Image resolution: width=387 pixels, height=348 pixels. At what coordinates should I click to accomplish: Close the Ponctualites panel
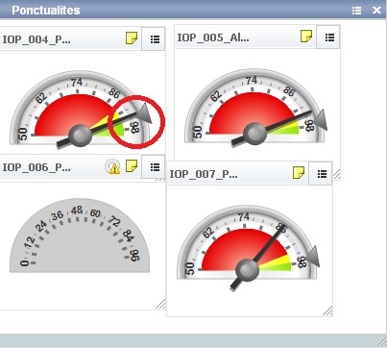pyautogui.click(x=376, y=11)
